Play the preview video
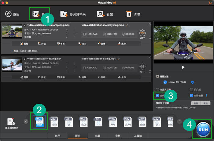The height and width of the screenshot is (141, 214). [x=183, y=67]
